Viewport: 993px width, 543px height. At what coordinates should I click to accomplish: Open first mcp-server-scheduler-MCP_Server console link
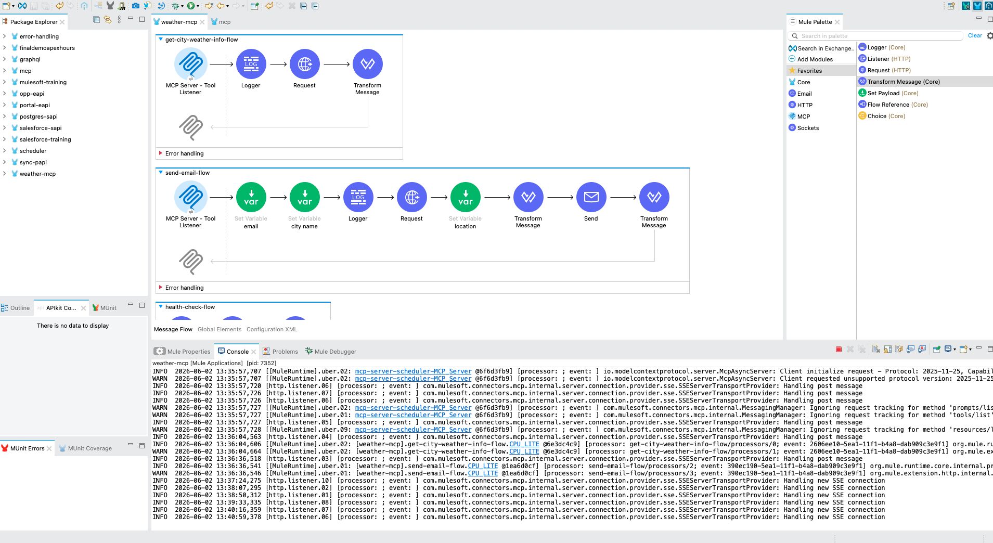click(413, 371)
